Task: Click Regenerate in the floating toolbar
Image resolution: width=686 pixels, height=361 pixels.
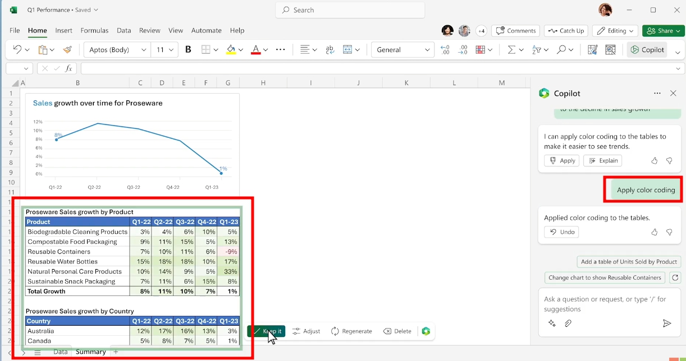Action: [351, 331]
